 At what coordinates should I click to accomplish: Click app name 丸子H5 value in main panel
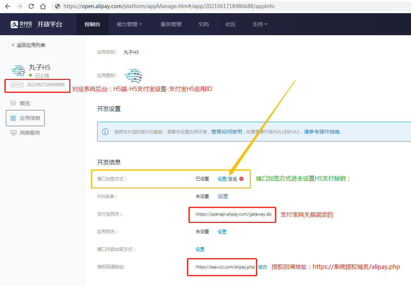click(131, 52)
